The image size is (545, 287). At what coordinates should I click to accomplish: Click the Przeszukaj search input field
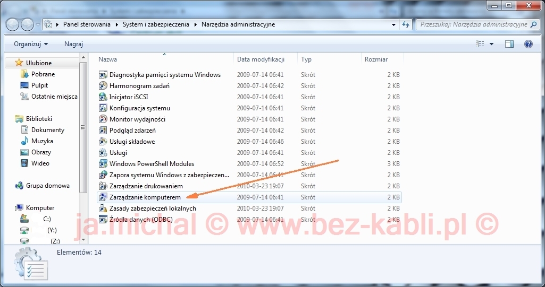point(473,24)
